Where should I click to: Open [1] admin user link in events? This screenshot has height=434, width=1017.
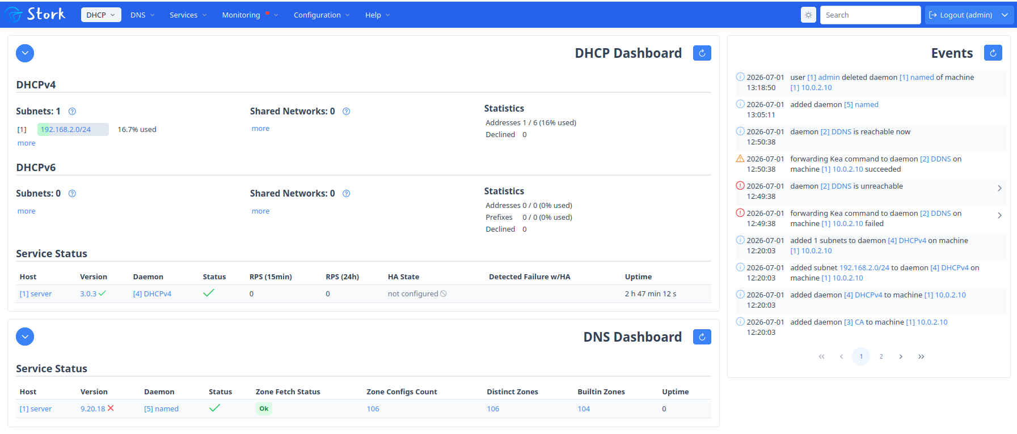tap(824, 78)
